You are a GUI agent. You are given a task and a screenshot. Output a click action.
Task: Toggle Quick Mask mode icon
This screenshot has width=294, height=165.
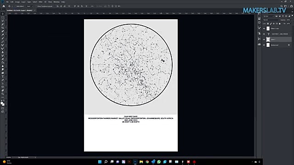click(x=3, y=108)
